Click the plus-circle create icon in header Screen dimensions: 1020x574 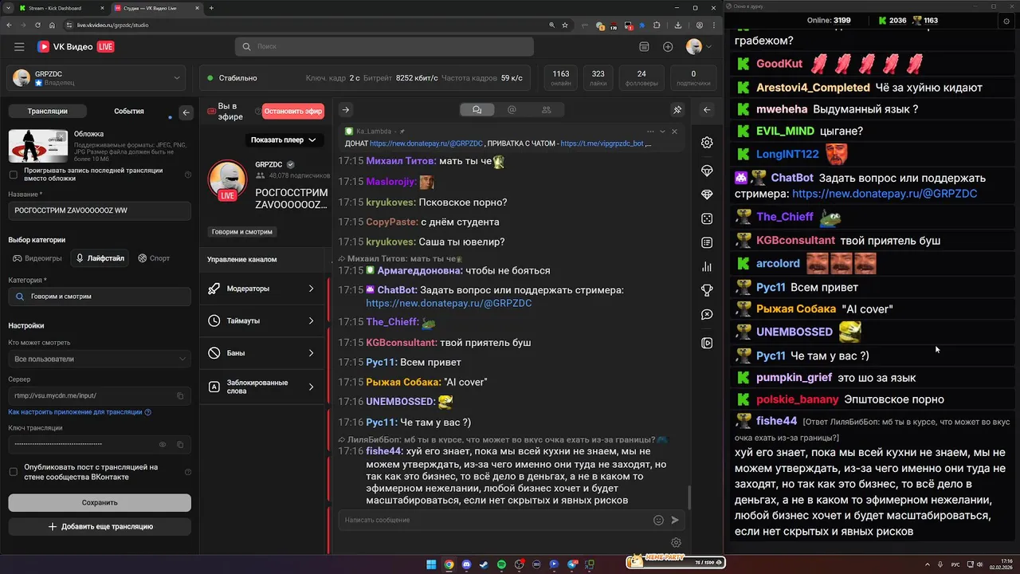click(x=668, y=47)
